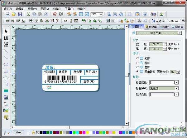Open the 编辑(E) menu

pyautogui.click(x=20, y=9)
